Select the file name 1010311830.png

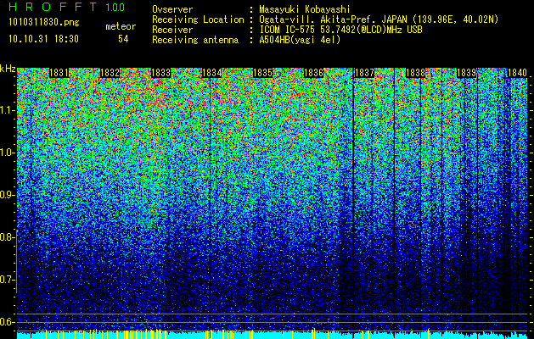[44, 23]
